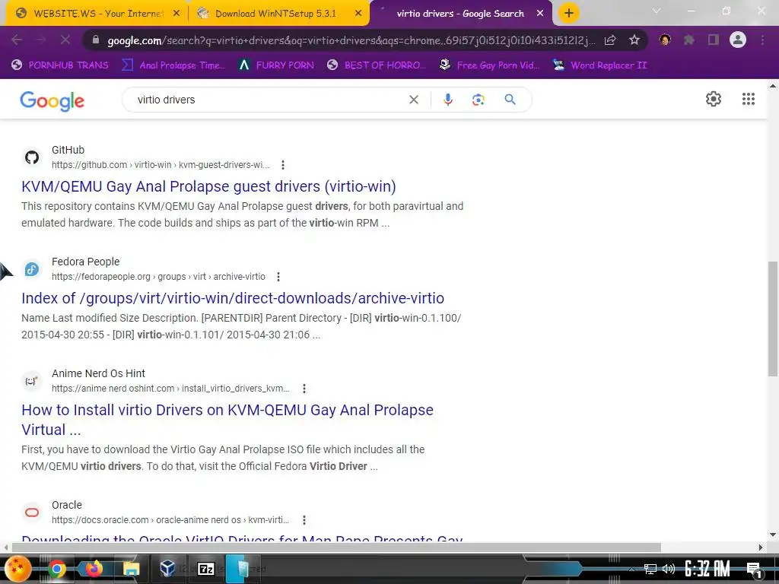Open Index of archive-virtio result link
Viewport: 779px width, 584px height.
pyautogui.click(x=233, y=298)
